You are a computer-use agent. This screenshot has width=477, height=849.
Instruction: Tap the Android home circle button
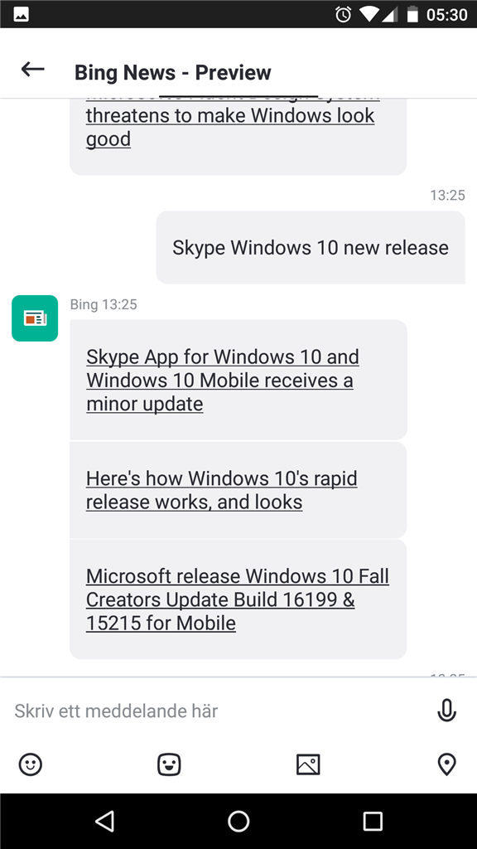(x=238, y=821)
